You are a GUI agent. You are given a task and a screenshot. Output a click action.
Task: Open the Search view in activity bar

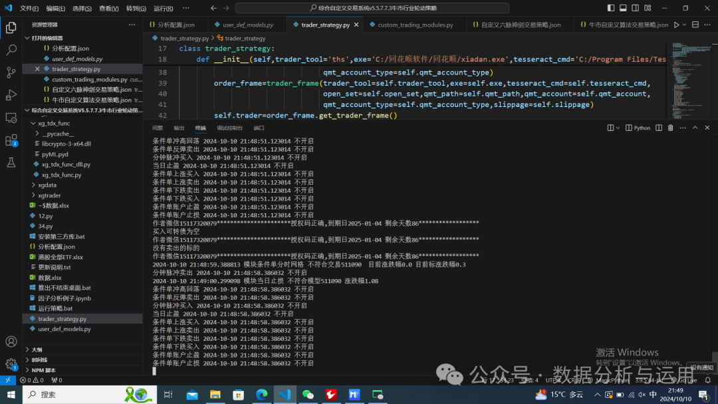11,50
